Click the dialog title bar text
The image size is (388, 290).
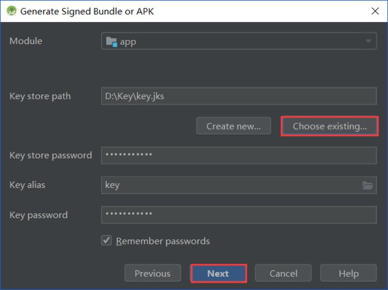(87, 11)
